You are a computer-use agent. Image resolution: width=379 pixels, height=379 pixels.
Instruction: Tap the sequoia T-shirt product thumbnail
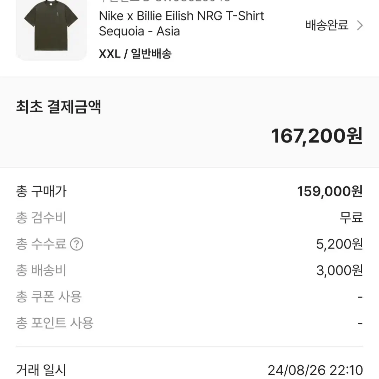point(51,29)
